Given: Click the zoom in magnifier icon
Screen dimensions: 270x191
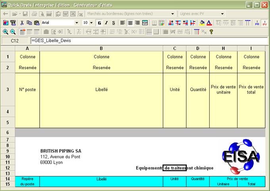Looking at the screenshot, I should click(x=6, y=32).
